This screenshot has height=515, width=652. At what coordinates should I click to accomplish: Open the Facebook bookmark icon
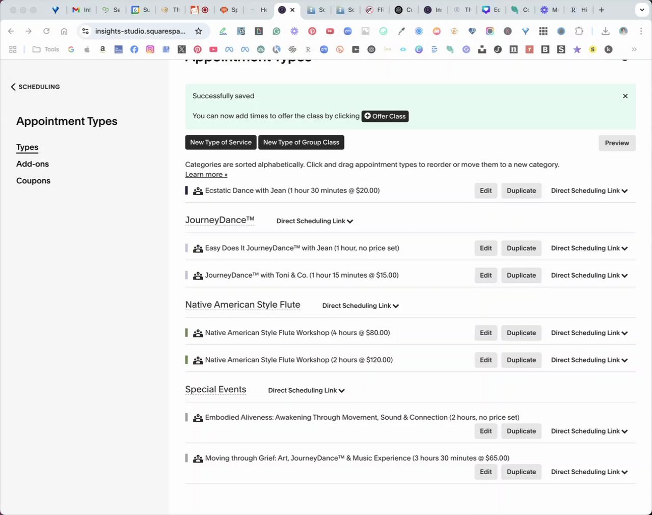pyautogui.click(x=134, y=49)
